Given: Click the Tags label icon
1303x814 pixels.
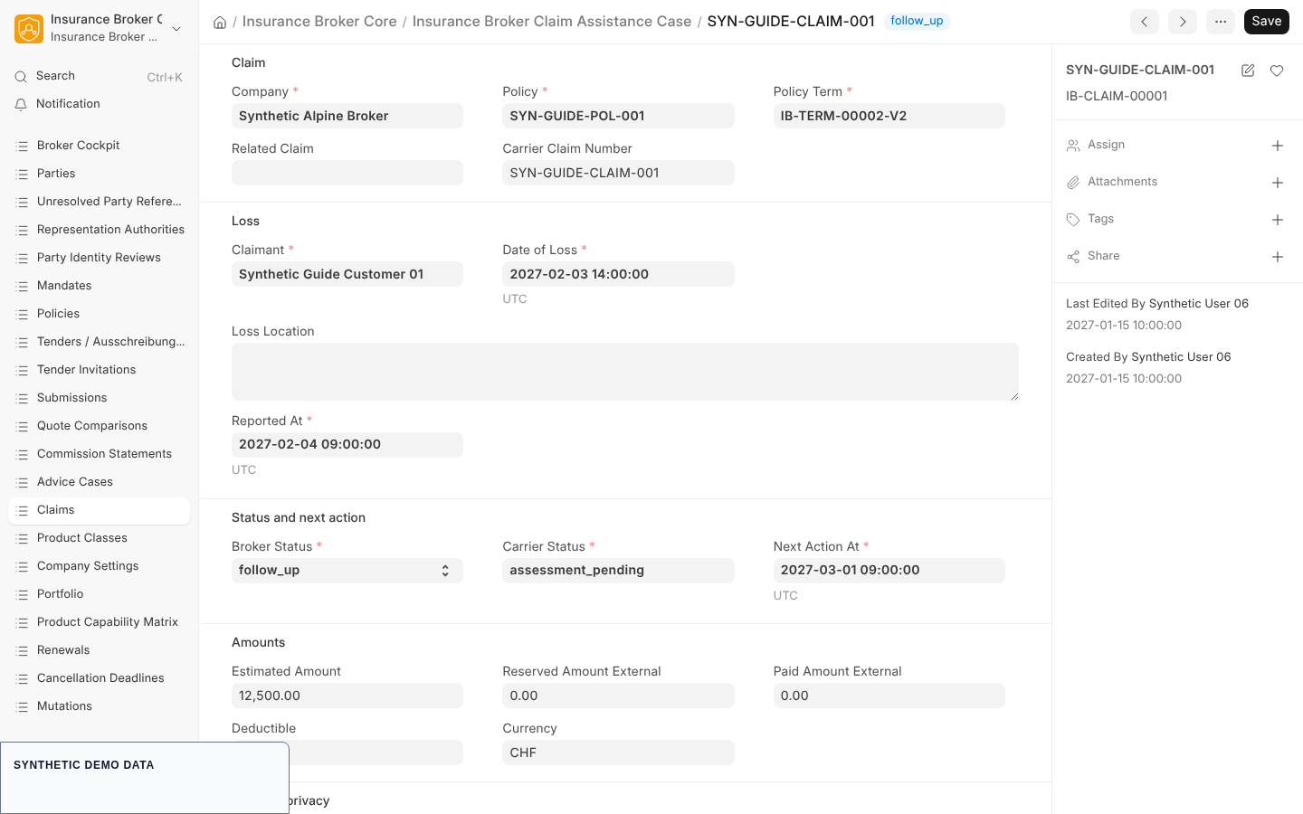Looking at the screenshot, I should (1073, 220).
